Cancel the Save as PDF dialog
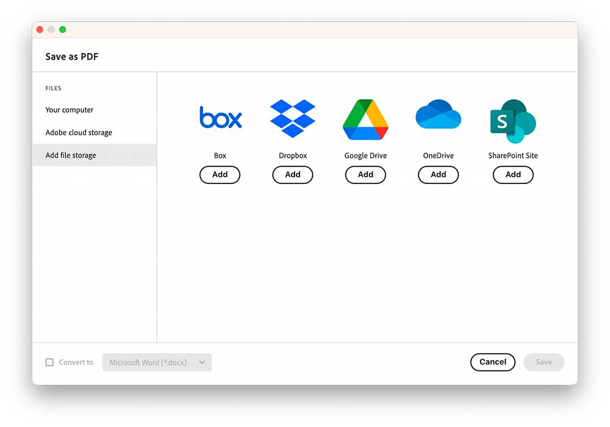This screenshot has width=610, height=427. (x=492, y=362)
